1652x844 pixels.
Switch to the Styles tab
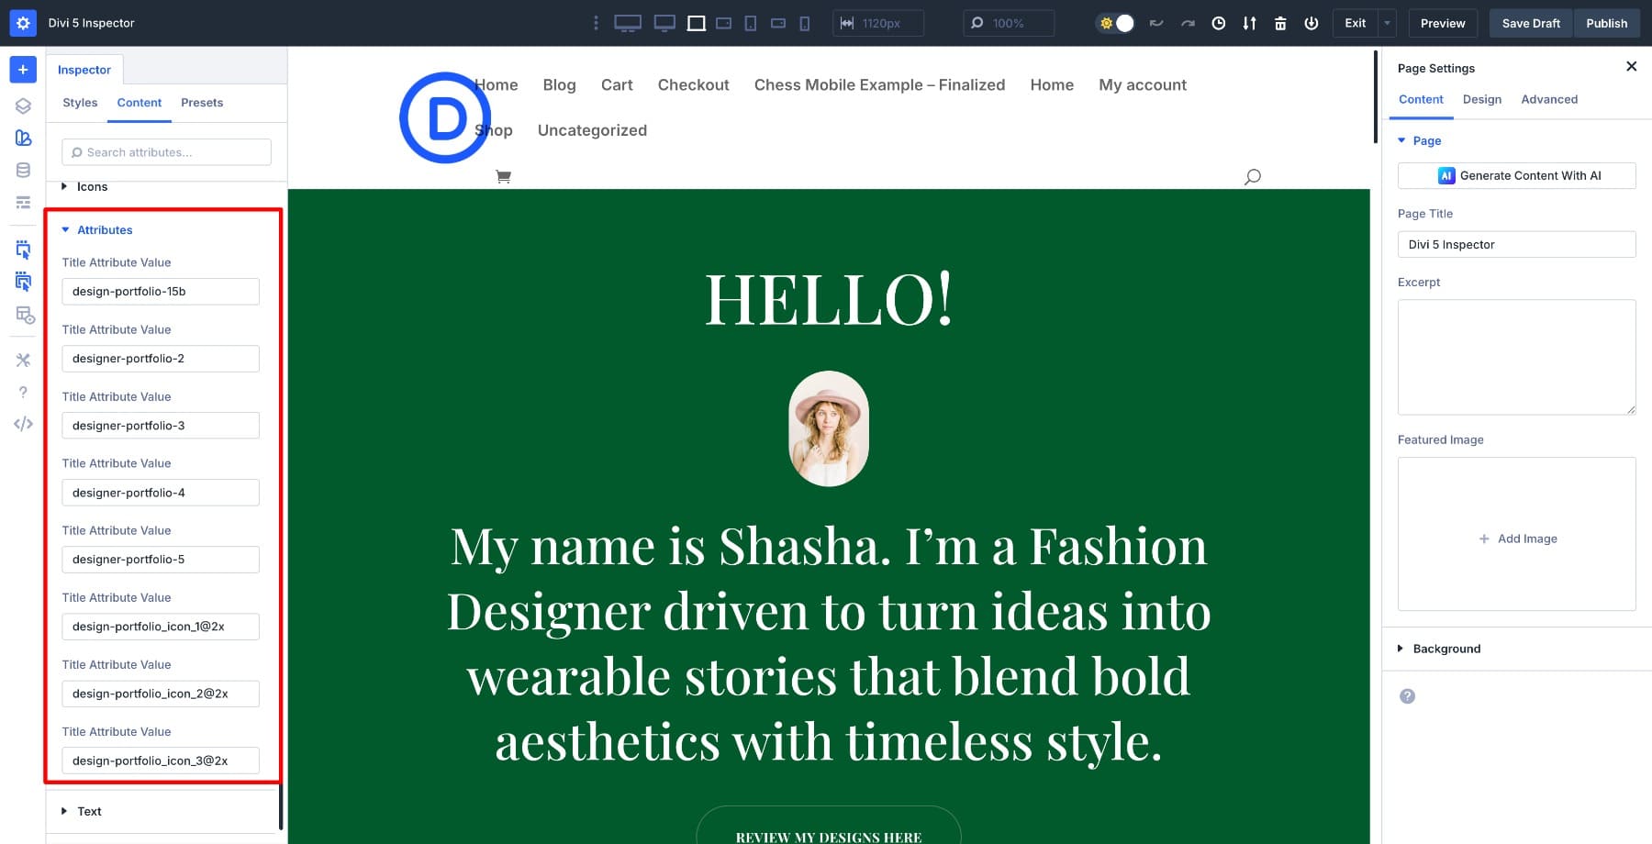80,103
